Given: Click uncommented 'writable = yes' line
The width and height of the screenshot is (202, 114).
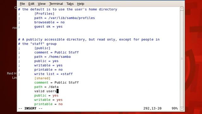Looking at the screenshot, I should (48, 100).
